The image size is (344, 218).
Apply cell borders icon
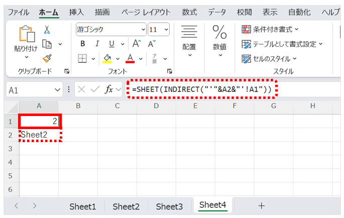82,59
